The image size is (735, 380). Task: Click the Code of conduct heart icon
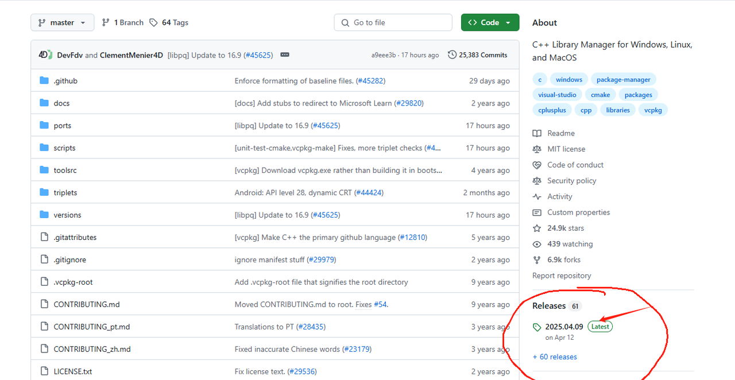(x=537, y=165)
